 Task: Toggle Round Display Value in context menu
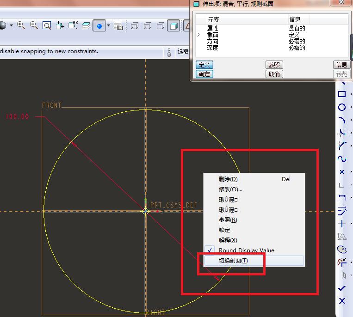point(246,250)
